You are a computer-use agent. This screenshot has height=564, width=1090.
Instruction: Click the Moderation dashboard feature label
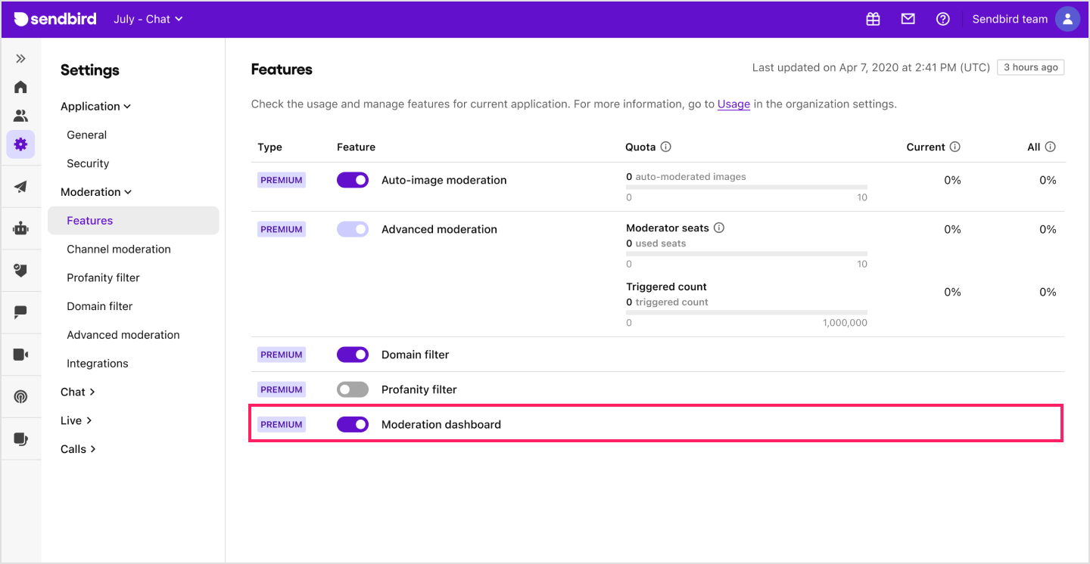click(441, 424)
